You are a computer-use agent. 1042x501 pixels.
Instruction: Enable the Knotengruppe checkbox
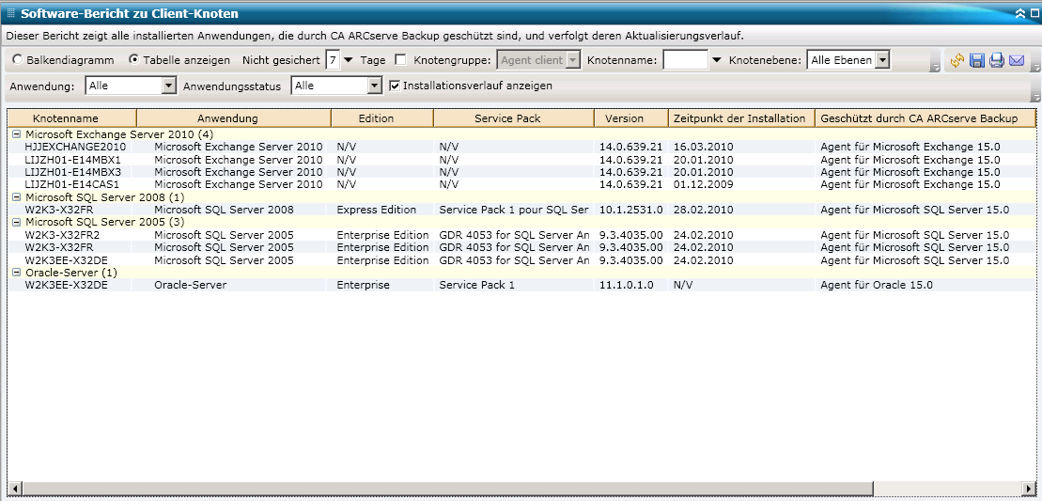pyautogui.click(x=401, y=60)
